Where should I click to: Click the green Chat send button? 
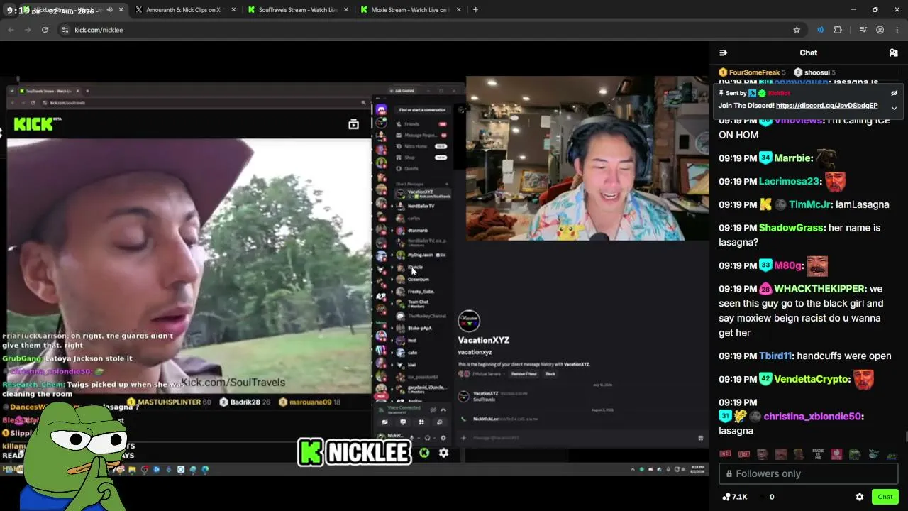(x=885, y=497)
